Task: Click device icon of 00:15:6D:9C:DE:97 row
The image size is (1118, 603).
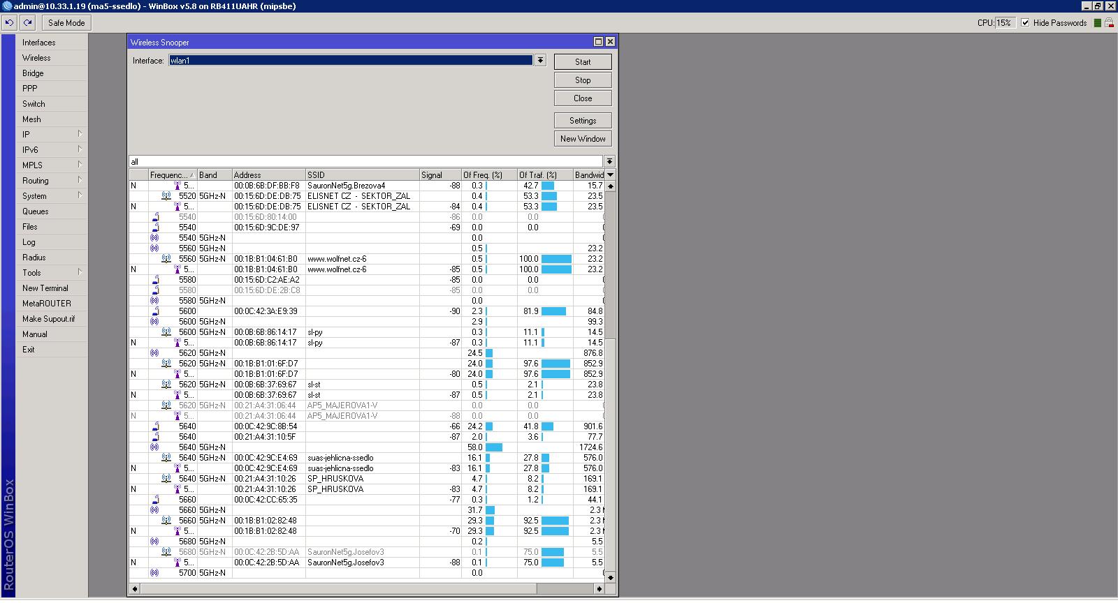Action: coord(155,228)
